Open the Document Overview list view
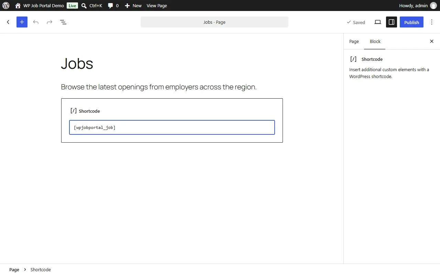440x275 pixels. [63, 22]
